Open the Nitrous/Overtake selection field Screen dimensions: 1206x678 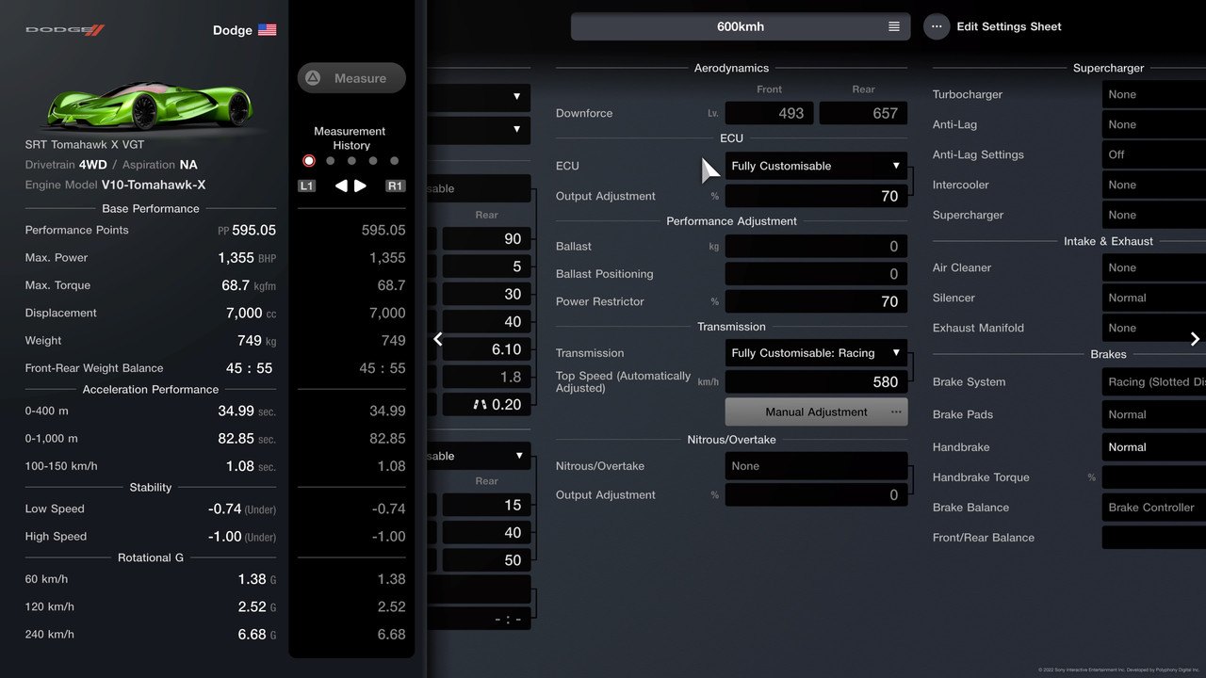pos(816,466)
